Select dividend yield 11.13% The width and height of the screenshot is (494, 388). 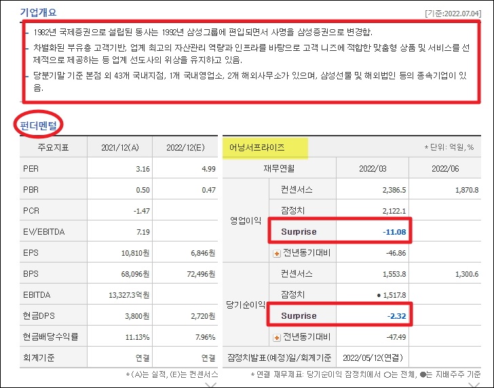coord(138,337)
